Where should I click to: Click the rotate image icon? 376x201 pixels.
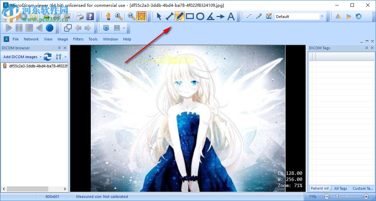pos(359,16)
